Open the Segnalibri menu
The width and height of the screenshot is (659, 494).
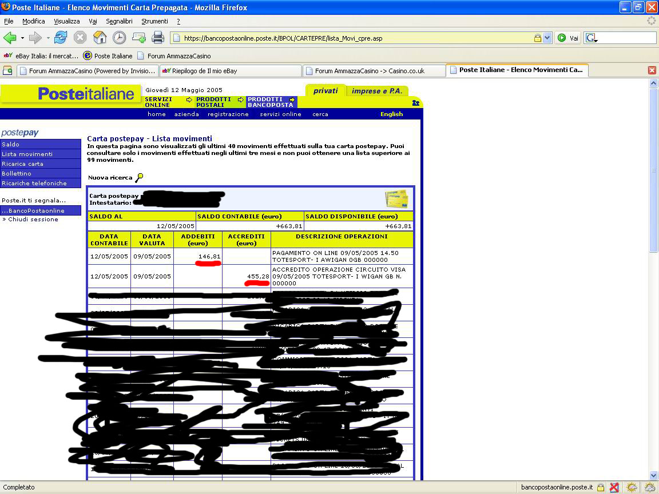(120, 21)
